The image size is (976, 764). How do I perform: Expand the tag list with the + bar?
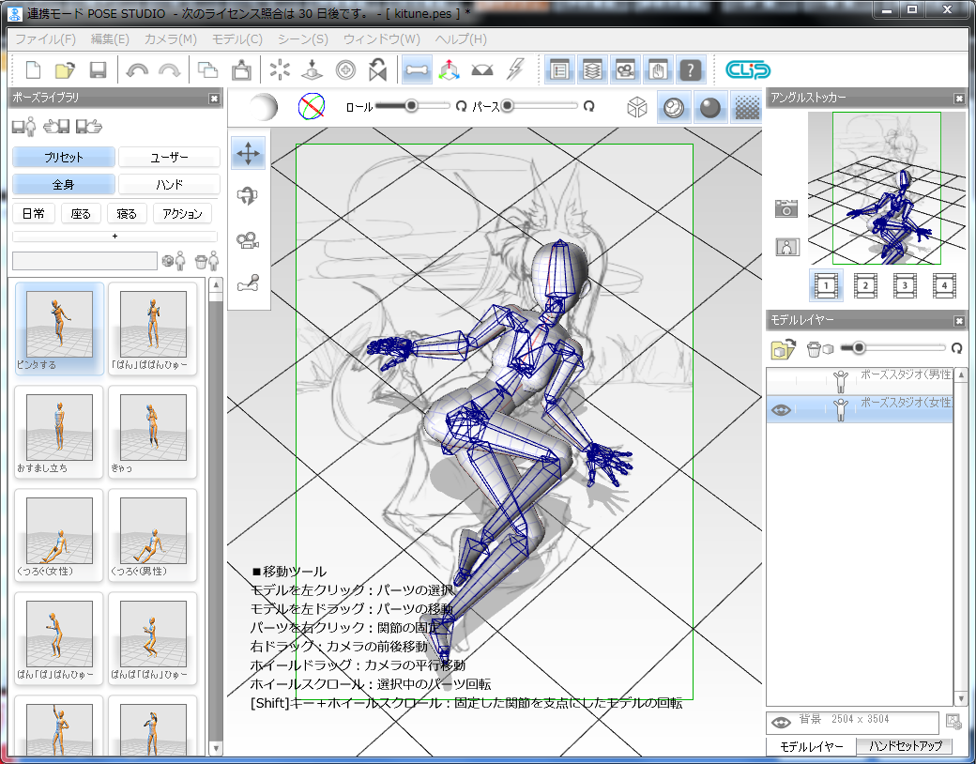[114, 236]
